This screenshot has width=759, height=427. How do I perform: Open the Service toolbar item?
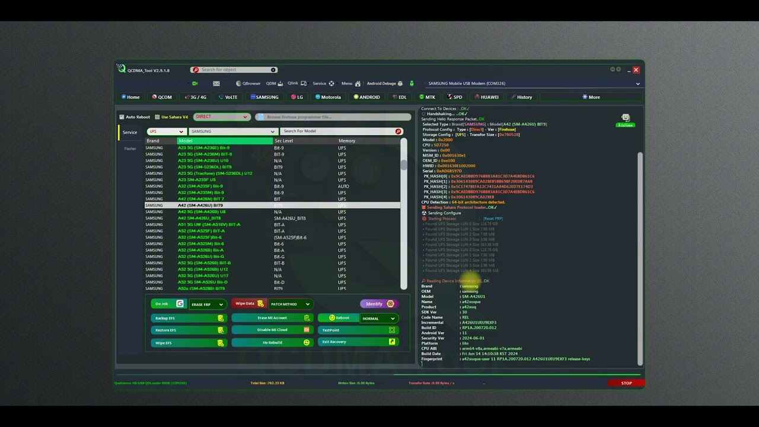point(323,84)
